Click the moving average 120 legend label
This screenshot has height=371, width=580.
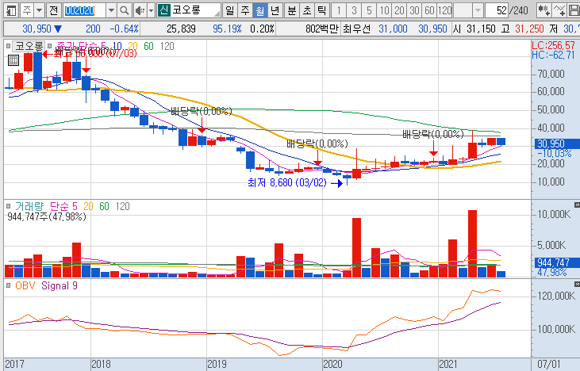point(167,46)
